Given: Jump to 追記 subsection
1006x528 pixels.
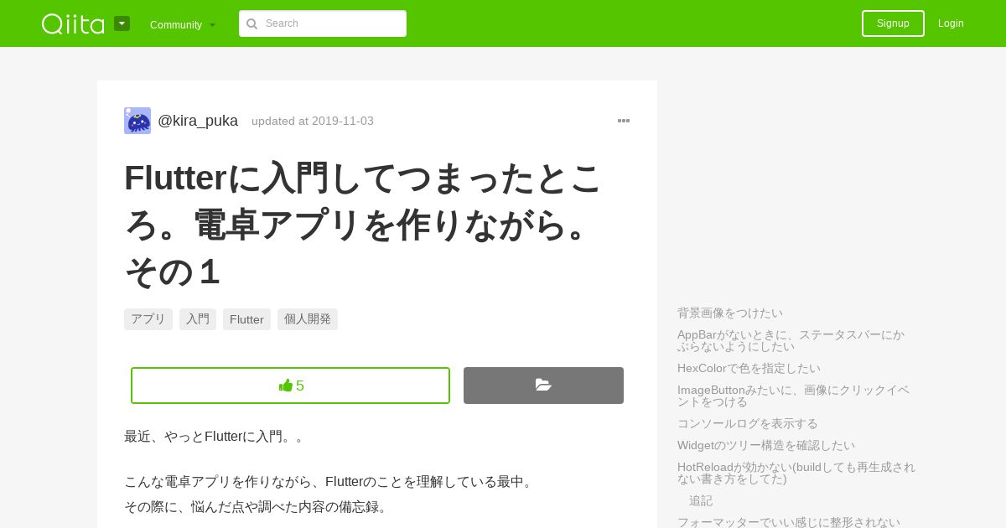Looking at the screenshot, I should click(701, 500).
